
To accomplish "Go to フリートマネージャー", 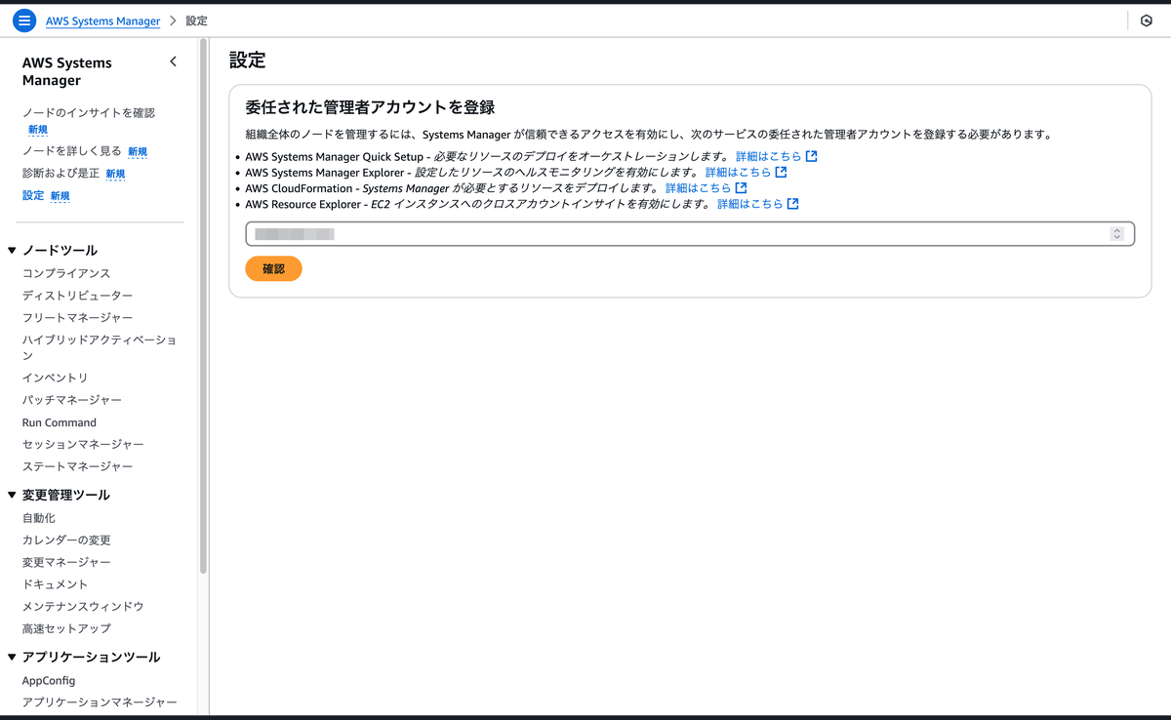I will click(78, 318).
